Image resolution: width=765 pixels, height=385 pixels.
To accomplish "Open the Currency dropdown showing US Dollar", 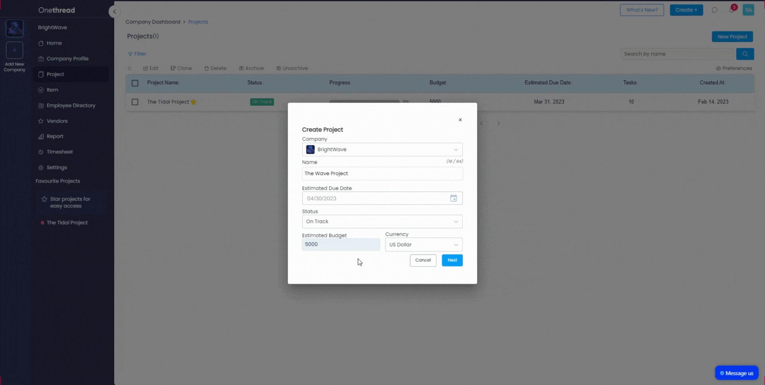I will (423, 245).
